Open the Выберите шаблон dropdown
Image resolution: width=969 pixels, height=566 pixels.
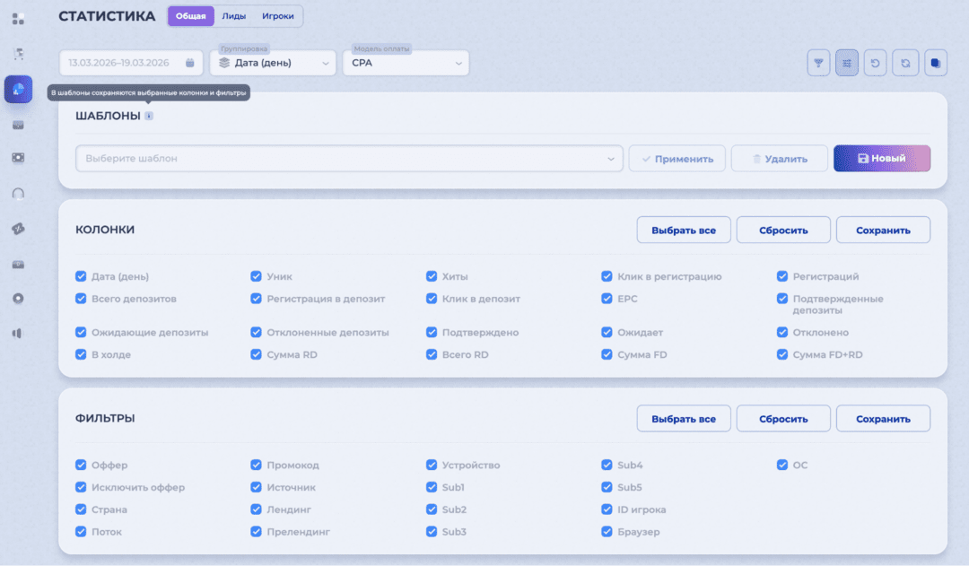pos(349,159)
